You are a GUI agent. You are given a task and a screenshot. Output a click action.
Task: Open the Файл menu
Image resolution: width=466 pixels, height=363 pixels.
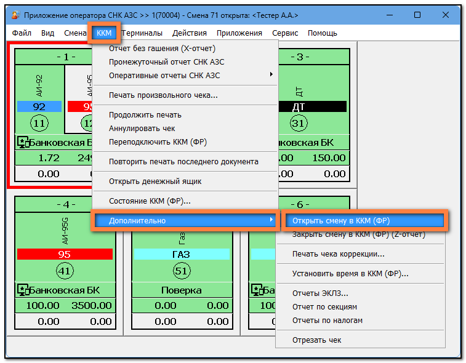tap(22, 33)
